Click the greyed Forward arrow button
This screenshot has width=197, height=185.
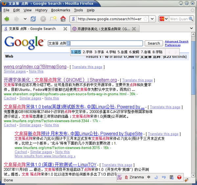(x=16, y=19)
